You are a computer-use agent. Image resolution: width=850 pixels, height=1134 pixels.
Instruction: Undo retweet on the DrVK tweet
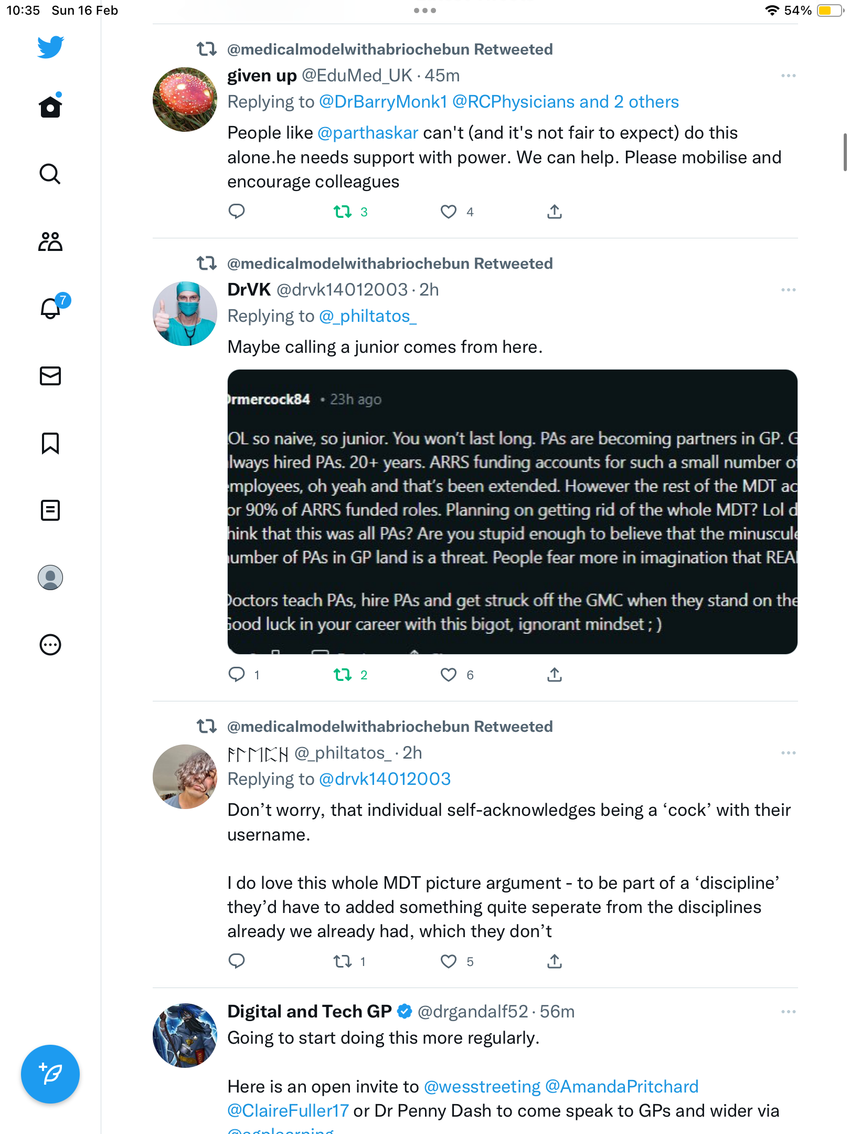click(343, 675)
